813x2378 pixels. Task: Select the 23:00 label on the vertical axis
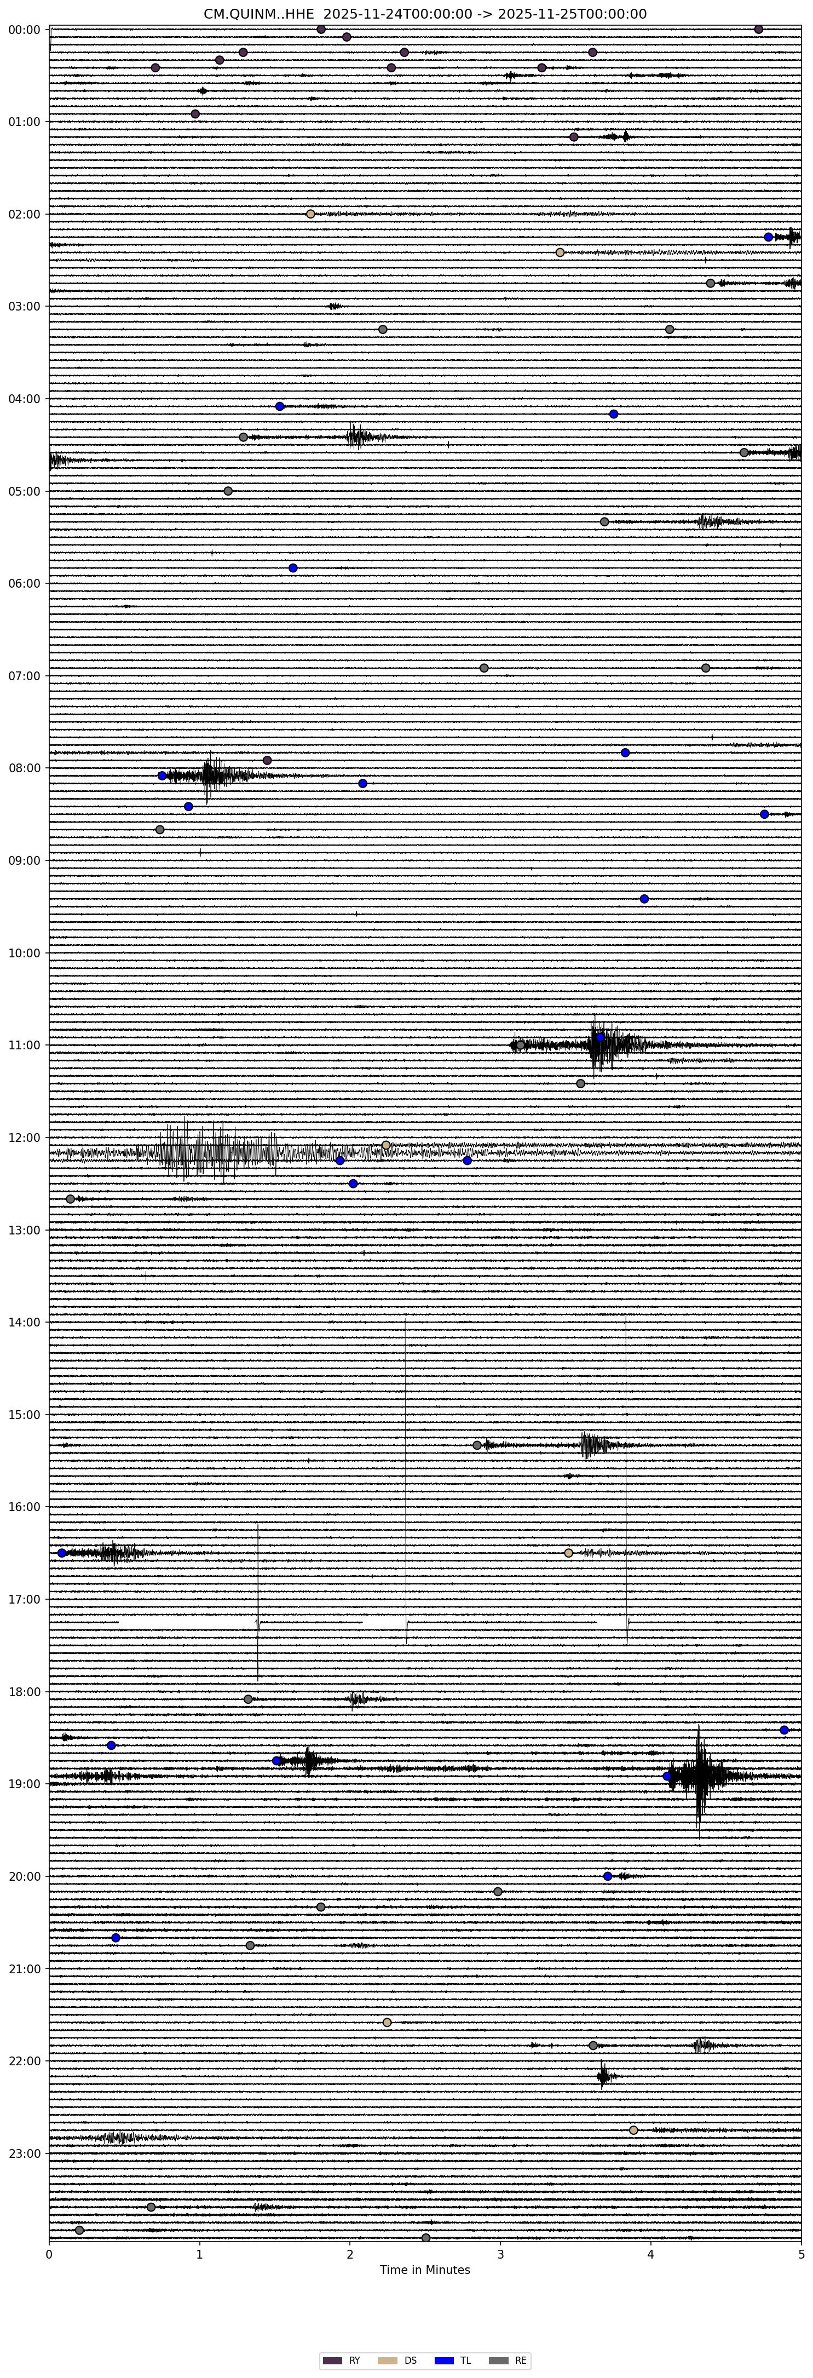point(23,2153)
